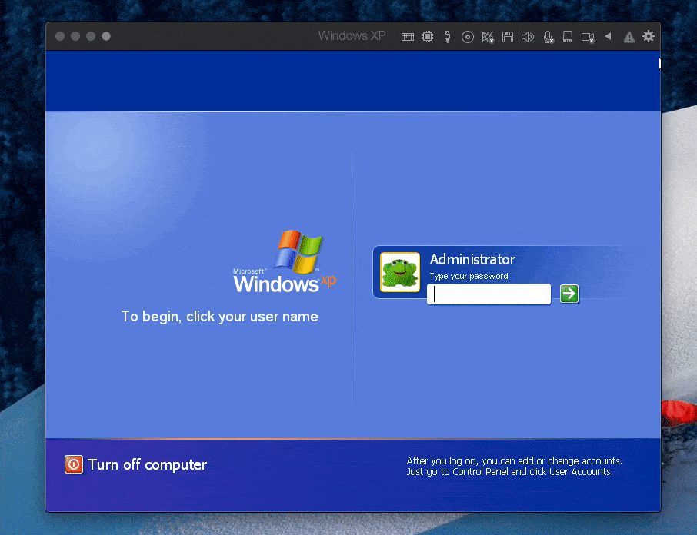The width and height of the screenshot is (697, 535).
Task: Click the disabled microphone icon
Action: click(x=548, y=37)
